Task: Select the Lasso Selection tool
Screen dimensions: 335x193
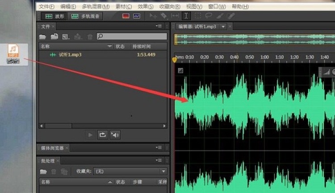Action: pos(209,16)
